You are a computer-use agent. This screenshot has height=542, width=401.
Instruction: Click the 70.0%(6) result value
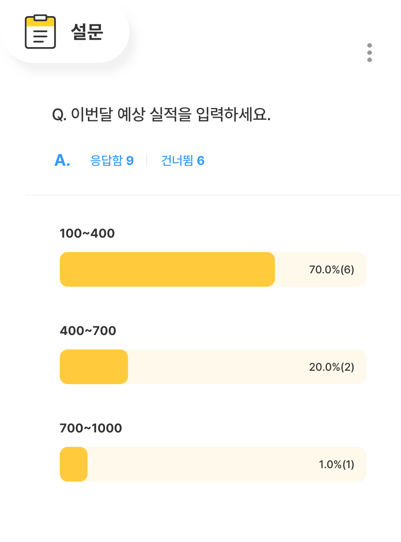tap(332, 269)
